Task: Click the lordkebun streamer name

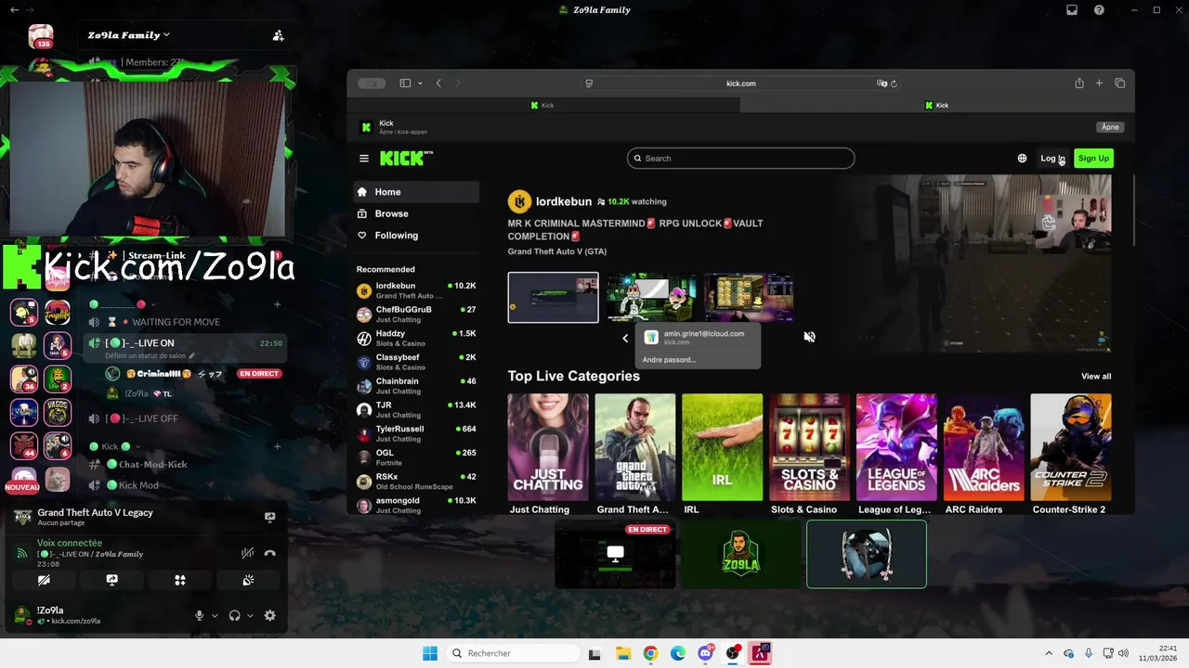Action: pyautogui.click(x=564, y=201)
